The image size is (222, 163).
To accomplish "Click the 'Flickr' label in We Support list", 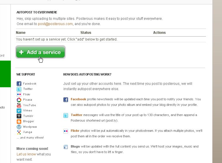I will (27, 94).
